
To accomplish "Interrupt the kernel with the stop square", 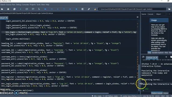I will point(166,57).
